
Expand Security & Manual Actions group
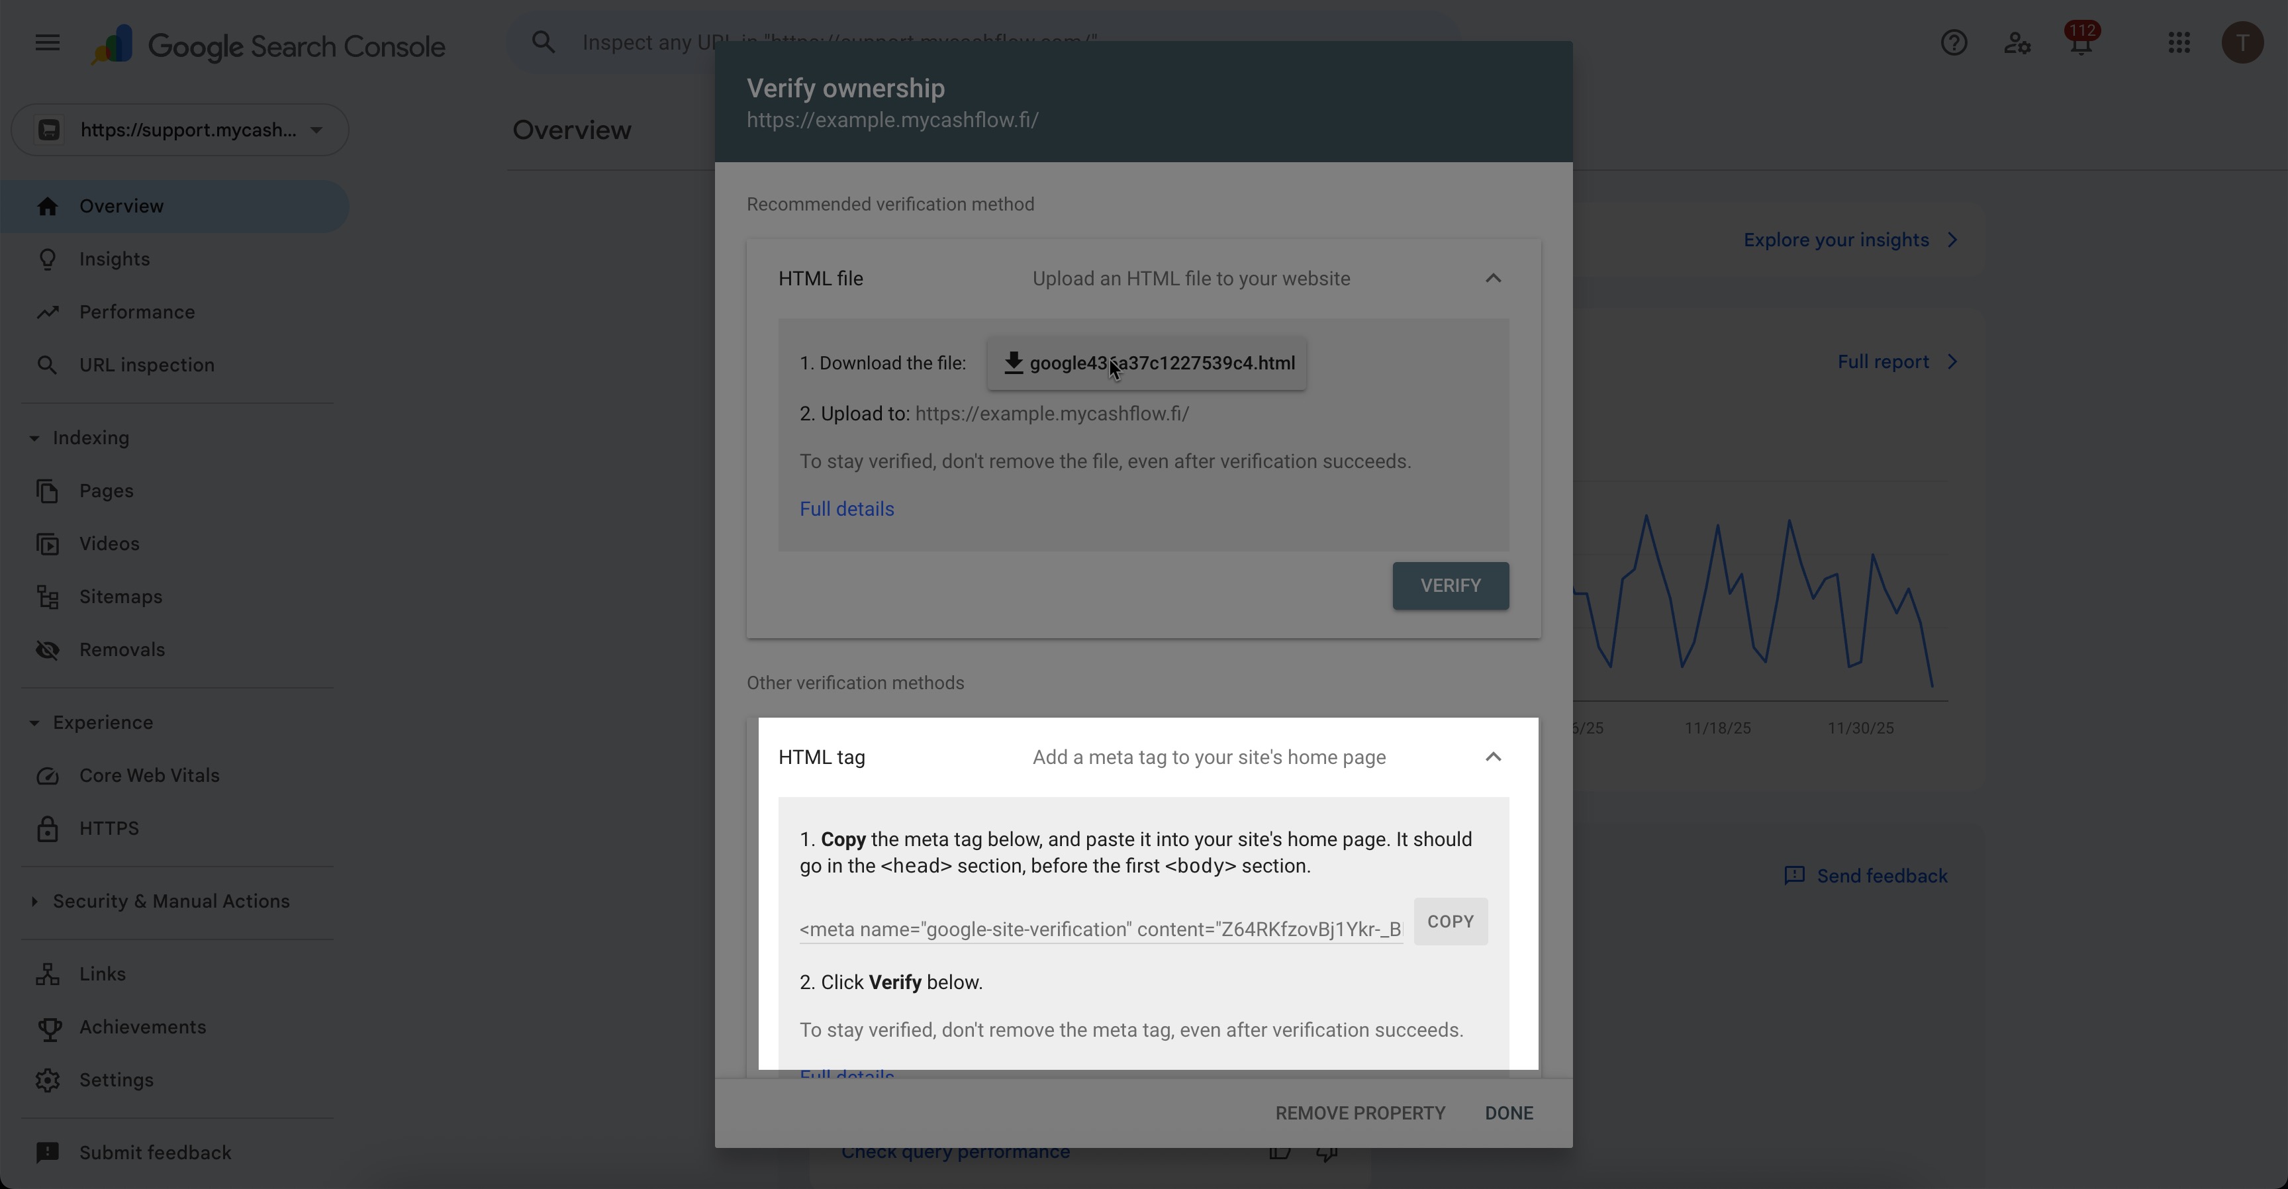pyautogui.click(x=34, y=901)
